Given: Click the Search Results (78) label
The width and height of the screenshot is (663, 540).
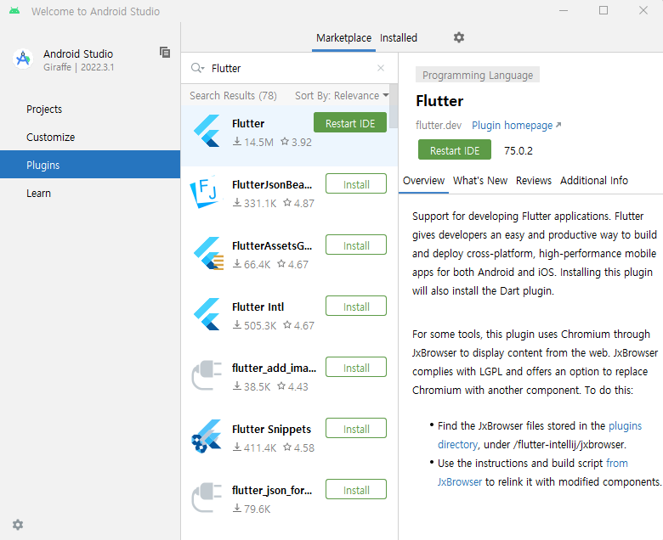Looking at the screenshot, I should 233,96.
